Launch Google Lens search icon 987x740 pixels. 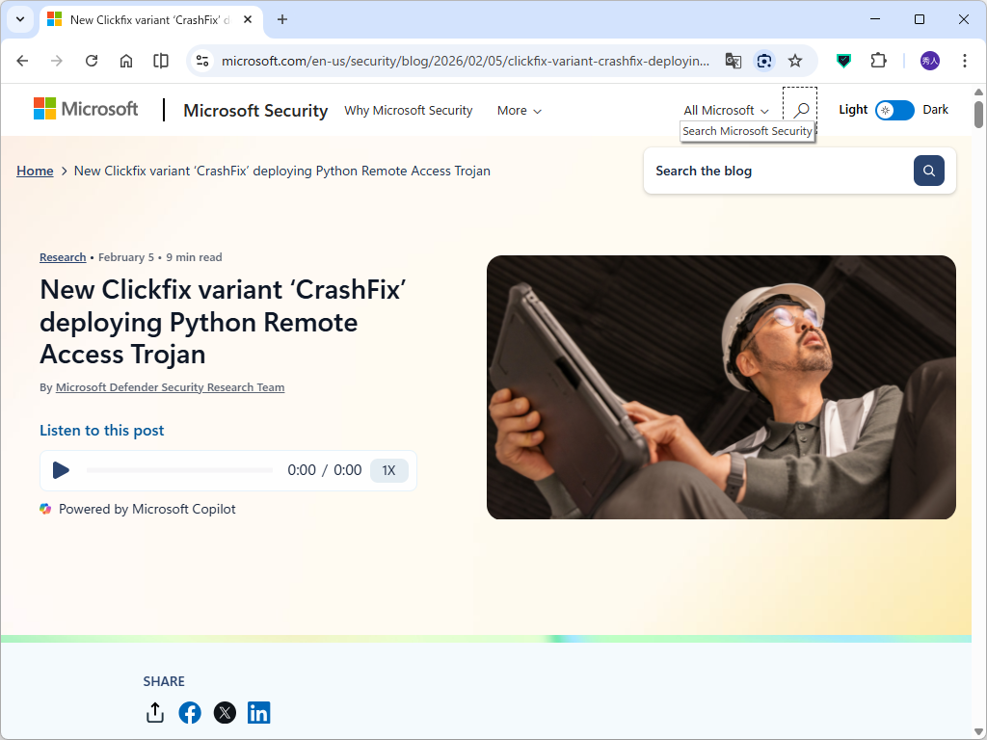click(x=764, y=61)
